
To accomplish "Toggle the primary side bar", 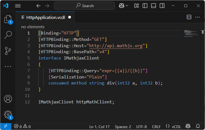I will click(145, 6).
